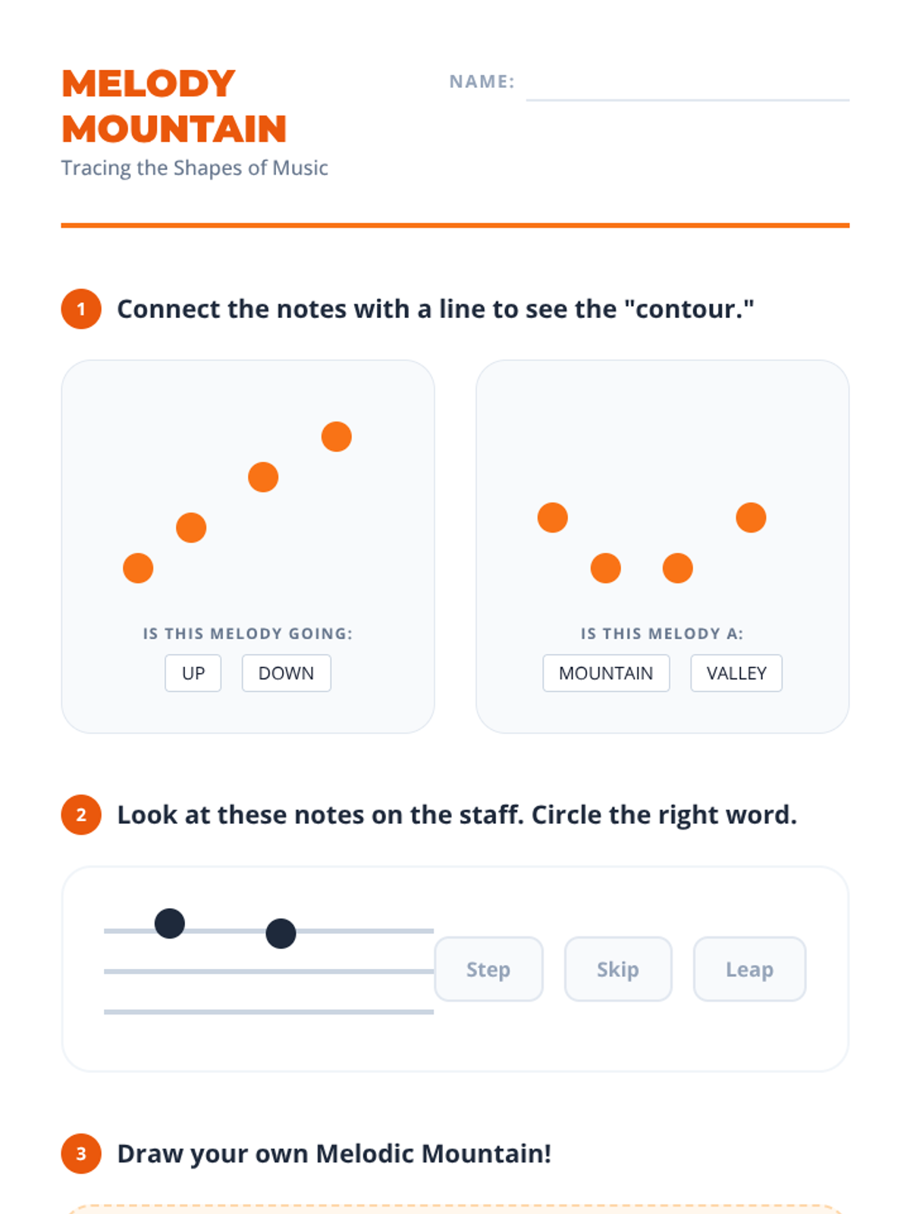Choose the VALLEY answer option
The image size is (910, 1214).
coord(736,673)
